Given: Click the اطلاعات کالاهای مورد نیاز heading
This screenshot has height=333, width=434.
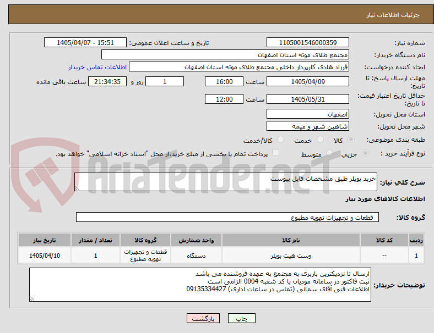Looking at the screenshot, I should click(385, 199).
